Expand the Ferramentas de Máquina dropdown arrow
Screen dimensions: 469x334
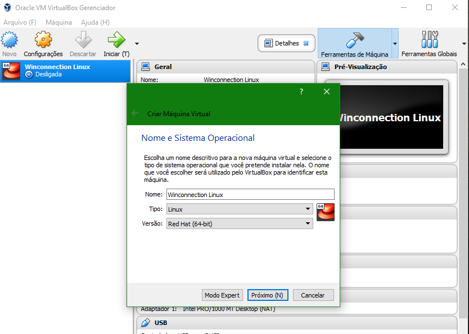click(395, 44)
